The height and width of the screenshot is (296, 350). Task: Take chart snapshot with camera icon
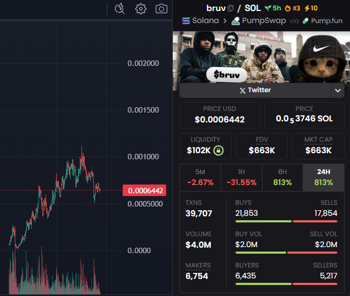[161, 9]
